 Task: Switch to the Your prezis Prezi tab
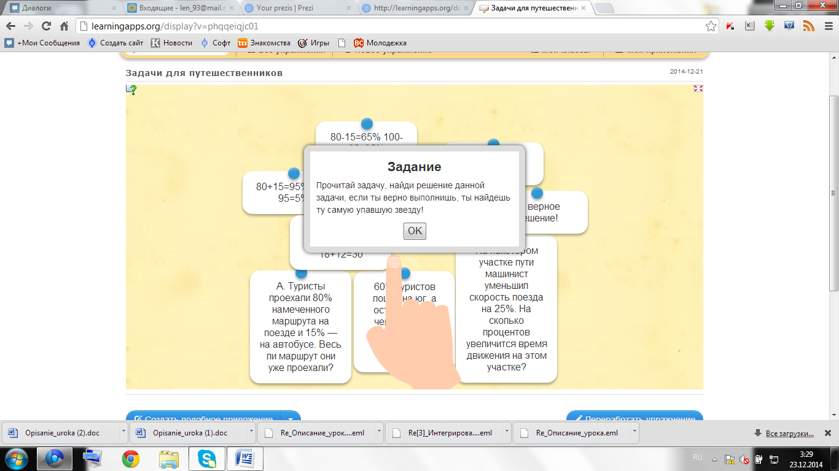pos(298,9)
